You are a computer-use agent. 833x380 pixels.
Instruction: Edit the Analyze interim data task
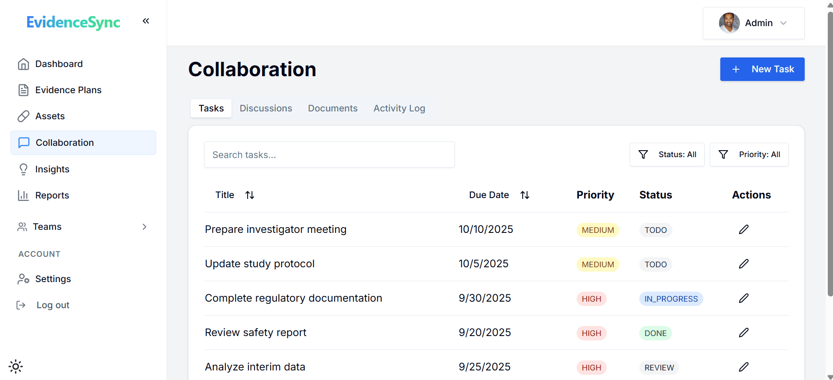[x=743, y=367]
